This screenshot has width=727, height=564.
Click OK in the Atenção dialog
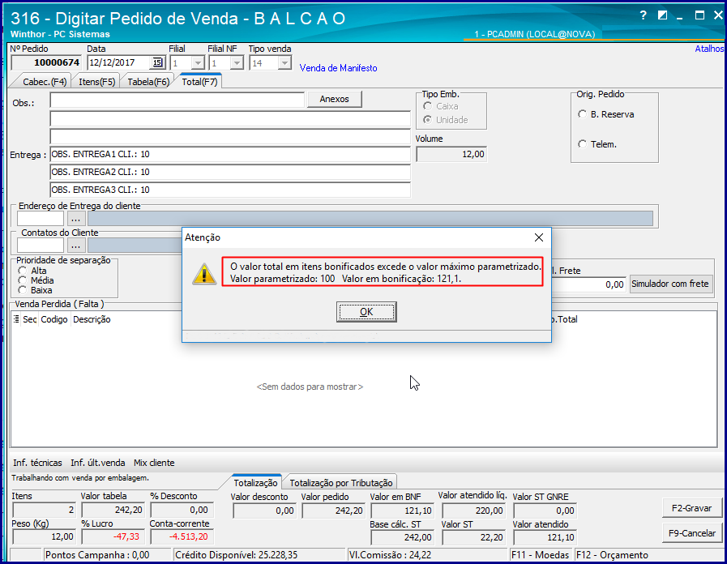tap(366, 312)
